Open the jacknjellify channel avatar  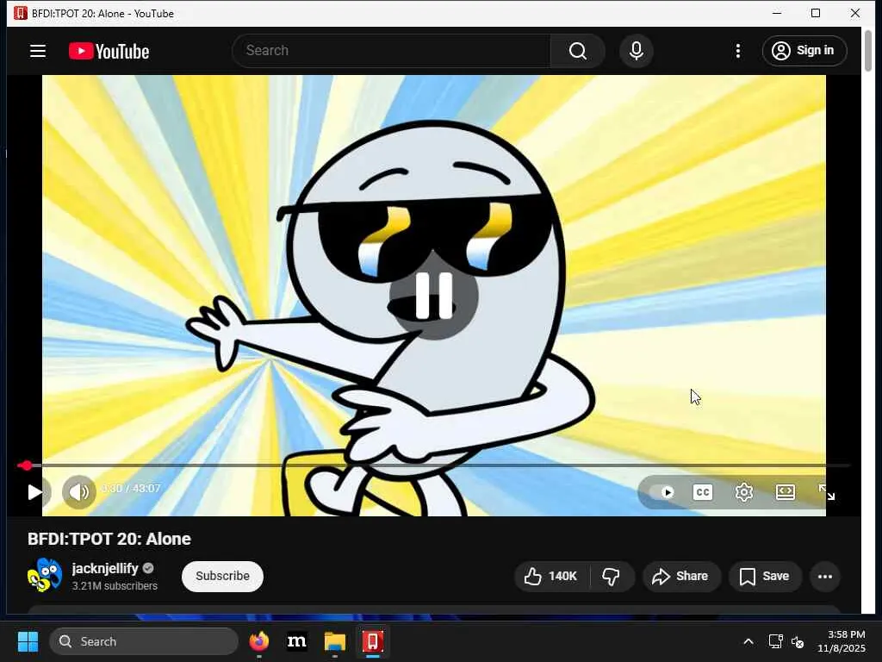click(x=45, y=575)
